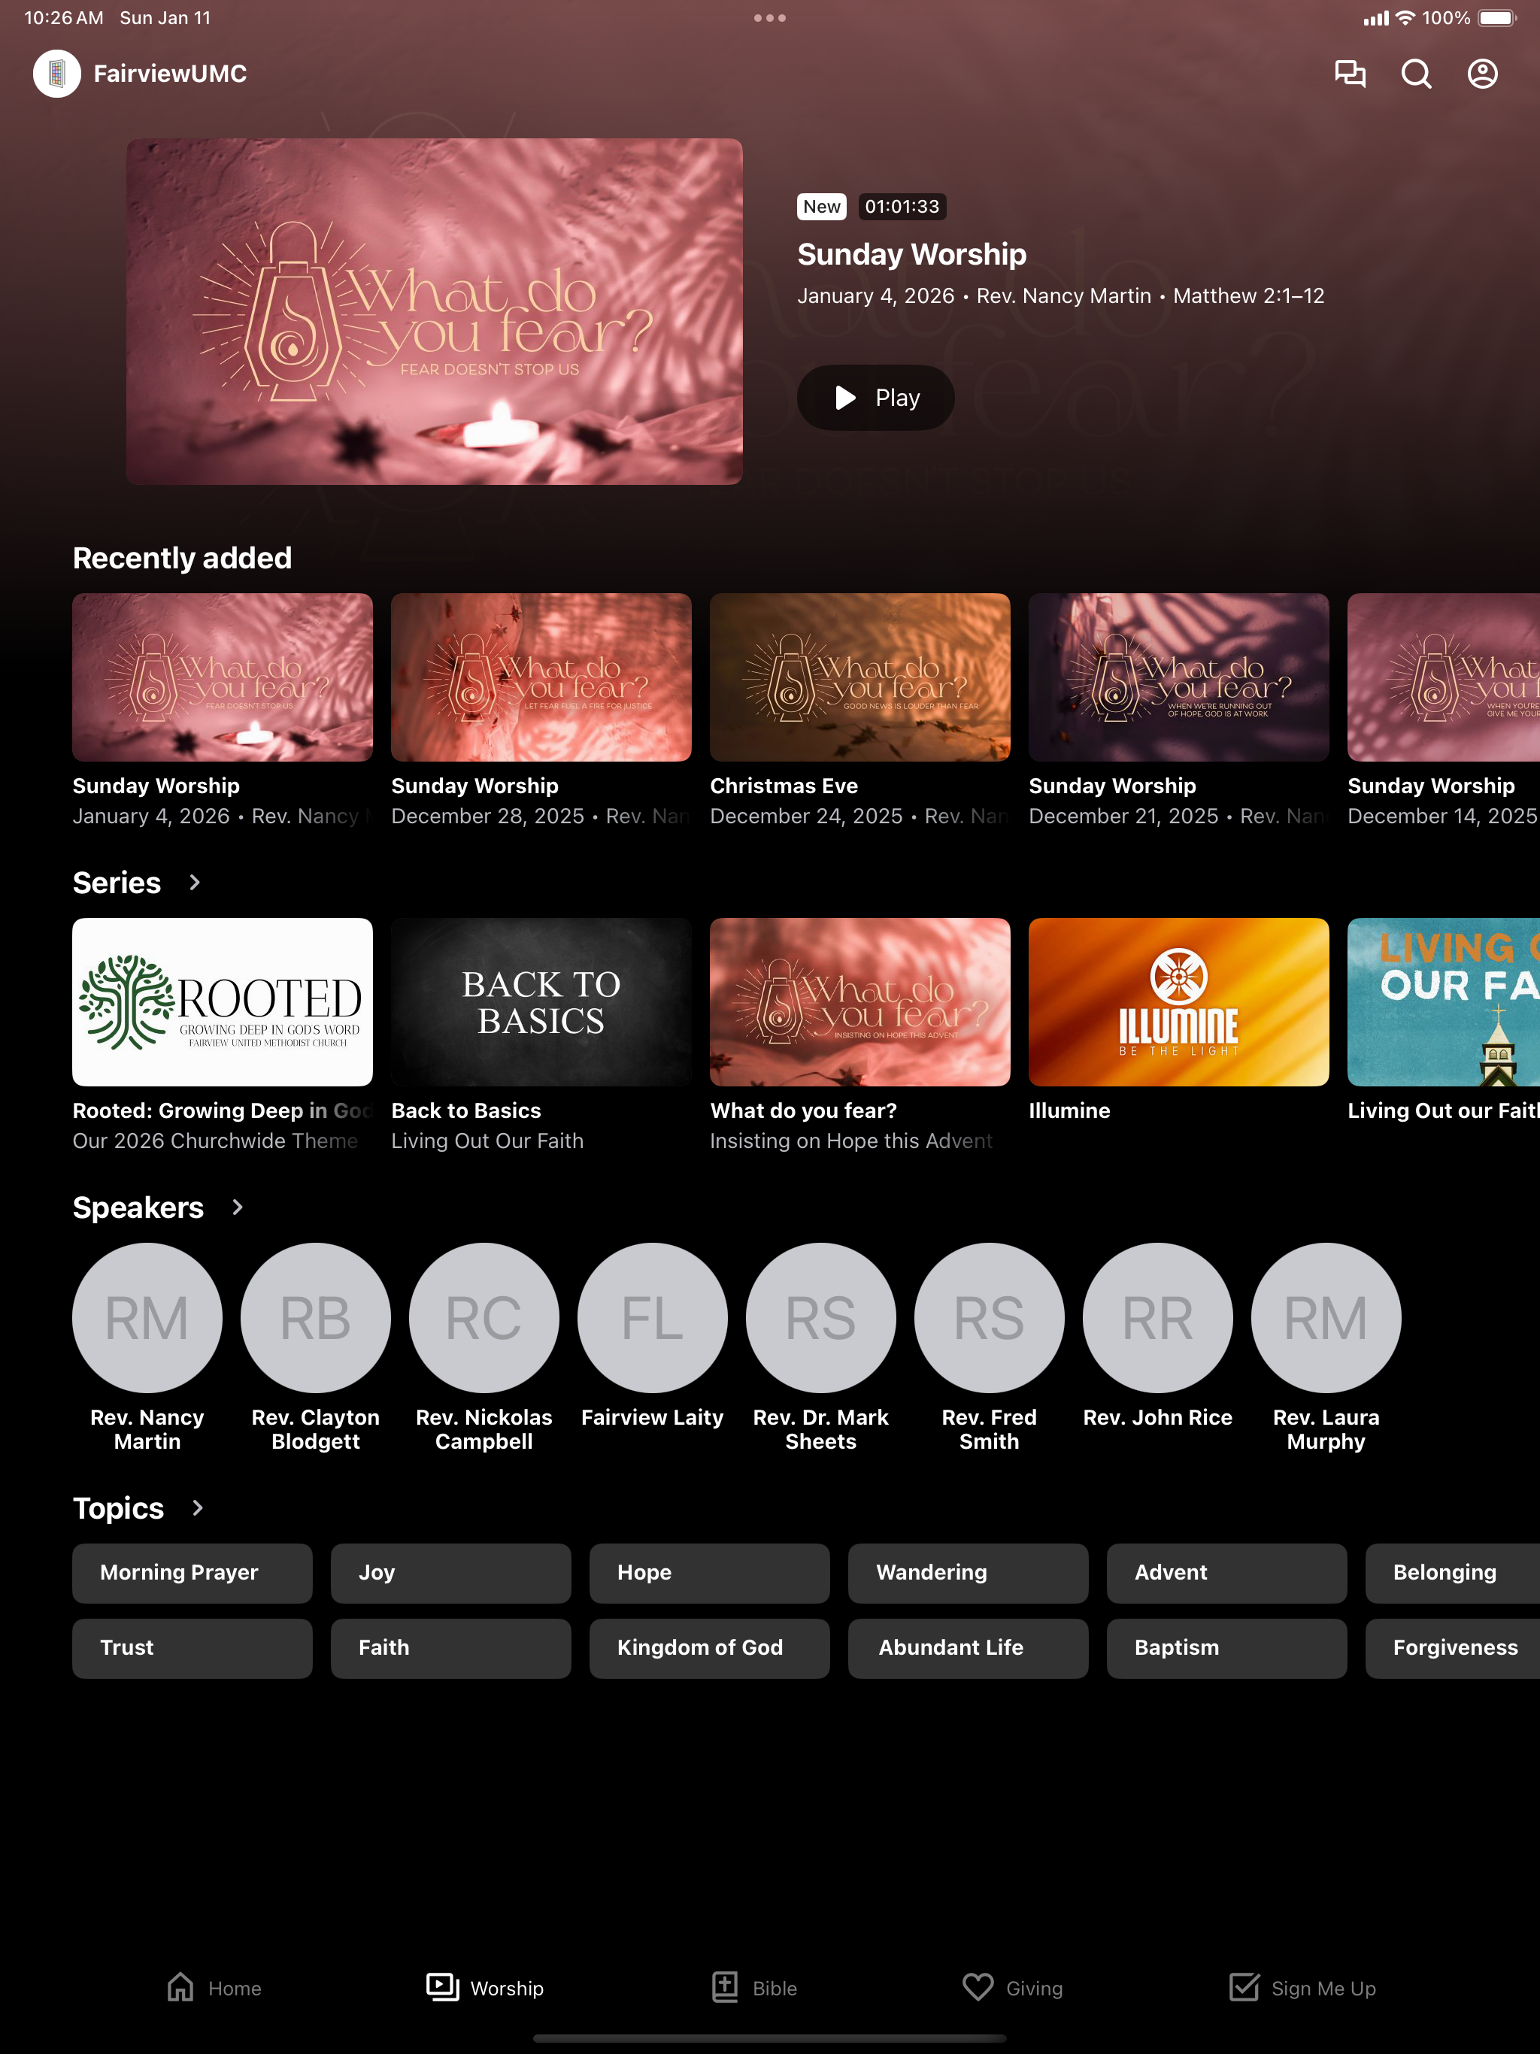The height and width of the screenshot is (2054, 1540).
Task: Switch to the Worship tab
Action: point(485,1988)
